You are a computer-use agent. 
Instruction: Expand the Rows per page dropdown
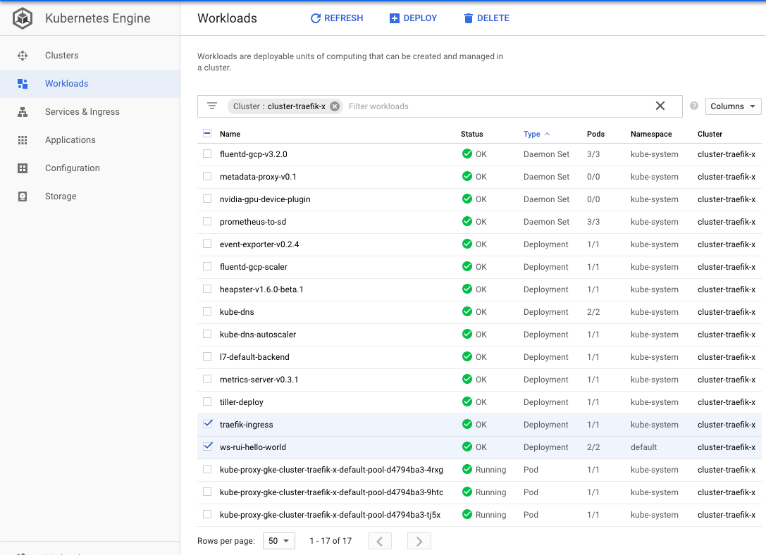279,541
